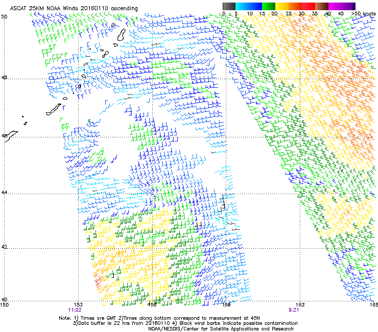Viewport: 378px width, 332px height.
Task: Click the latitude label '50'
Action: point(4,17)
